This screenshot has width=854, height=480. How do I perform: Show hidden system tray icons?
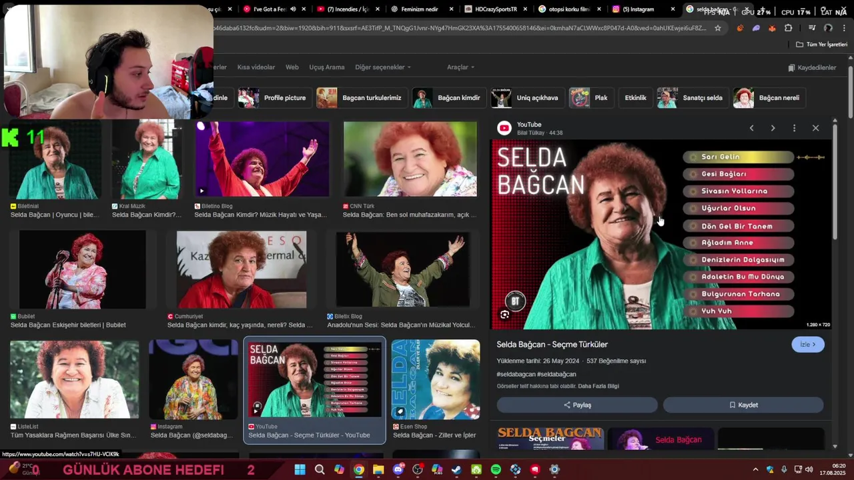click(x=755, y=469)
